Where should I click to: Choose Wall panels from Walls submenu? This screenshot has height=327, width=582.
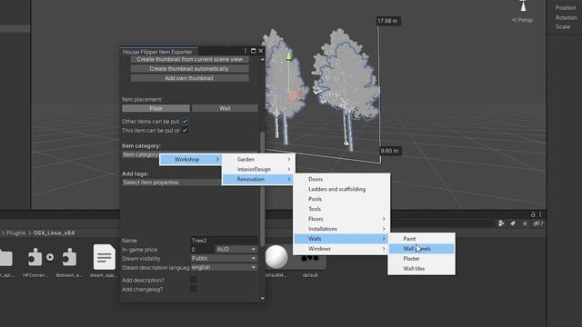(421, 249)
